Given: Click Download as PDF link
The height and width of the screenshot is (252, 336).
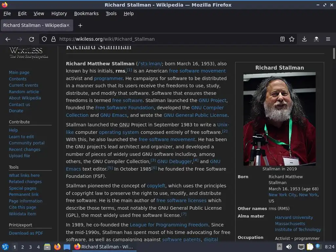Looking at the screenshot, I should (26, 233).
